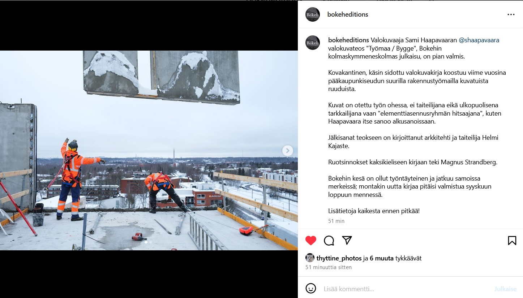Click bokeheditions username in the caption
Image resolution: width=523 pixels, height=298 pixels.
click(x=348, y=40)
